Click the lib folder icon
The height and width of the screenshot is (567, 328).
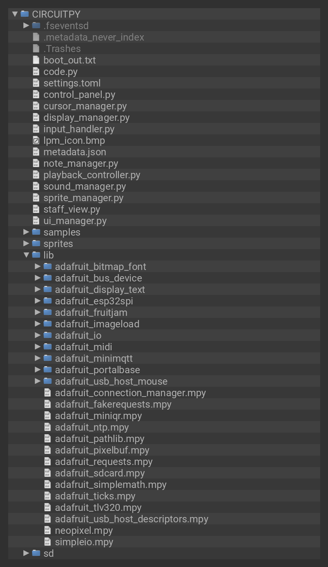click(36, 255)
